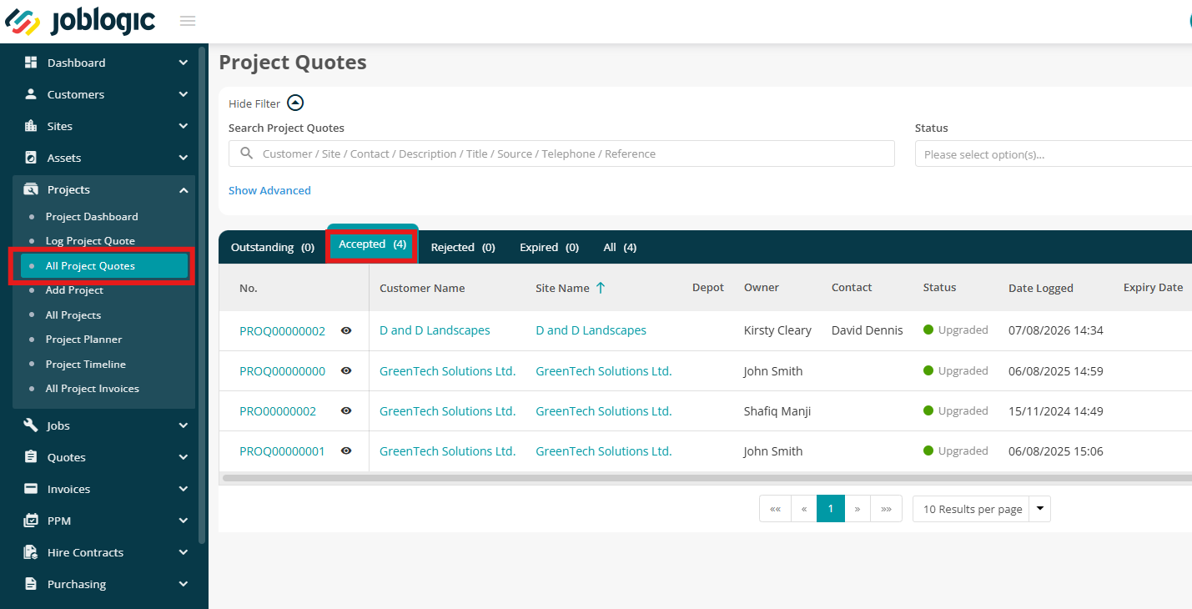Click the Dashboard sidebar icon

(x=31, y=63)
